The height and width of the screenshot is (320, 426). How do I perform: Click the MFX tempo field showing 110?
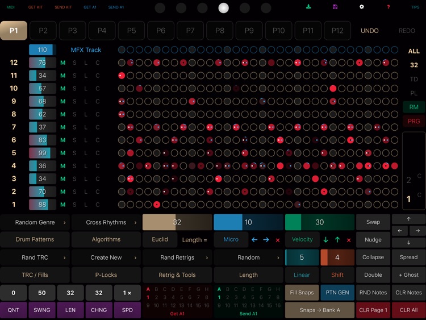point(43,50)
